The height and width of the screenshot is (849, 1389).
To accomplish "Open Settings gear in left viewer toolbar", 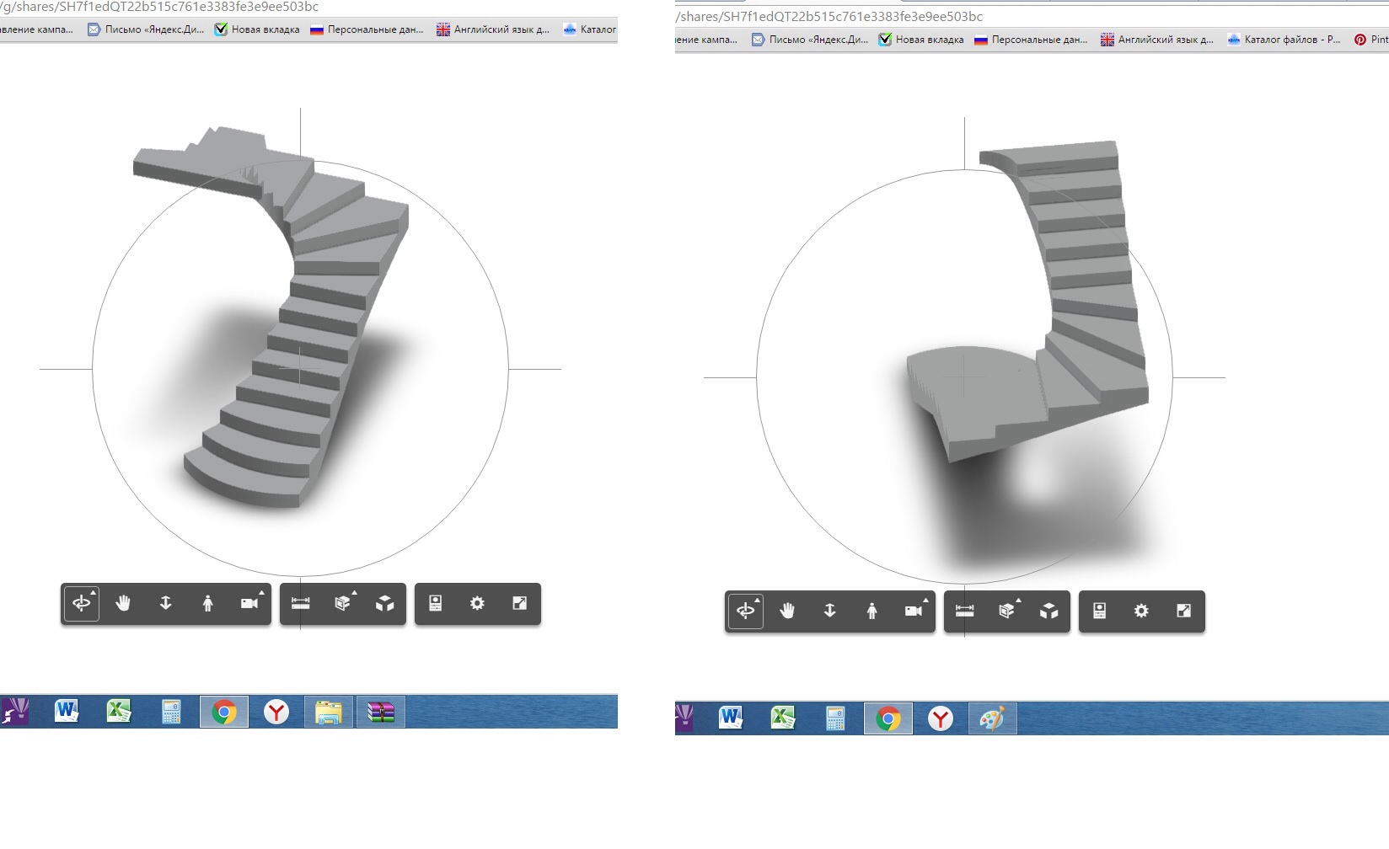I will (x=477, y=603).
